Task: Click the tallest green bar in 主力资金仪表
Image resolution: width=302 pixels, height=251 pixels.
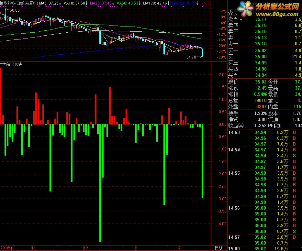Action: (x=100, y=183)
